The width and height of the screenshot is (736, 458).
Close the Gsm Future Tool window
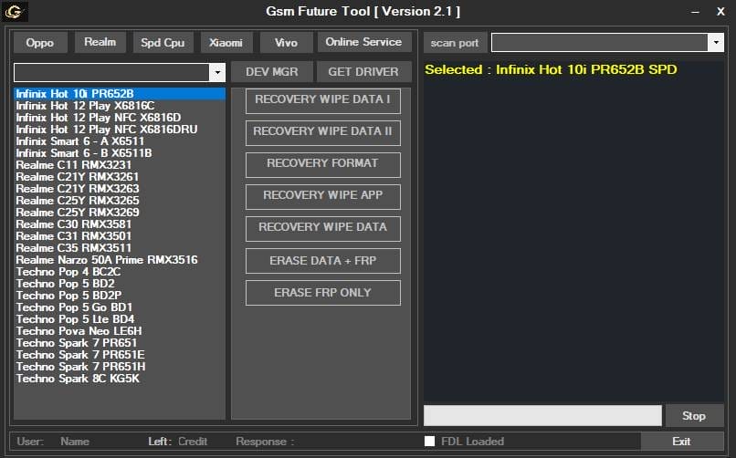(x=721, y=12)
